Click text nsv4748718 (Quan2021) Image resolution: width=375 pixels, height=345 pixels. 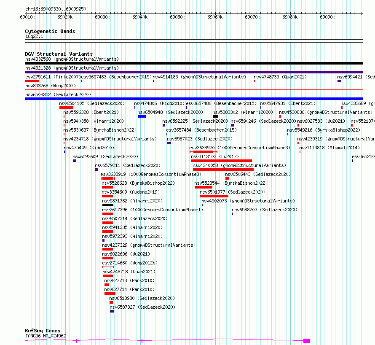(129, 272)
